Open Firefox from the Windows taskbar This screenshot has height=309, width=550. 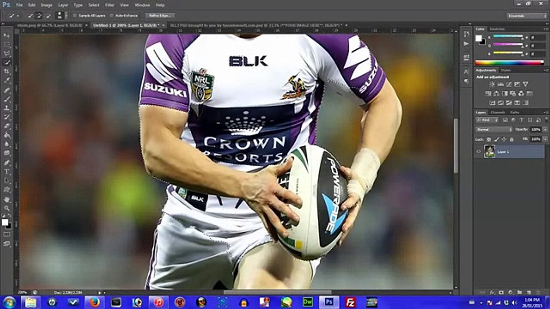[95, 302]
